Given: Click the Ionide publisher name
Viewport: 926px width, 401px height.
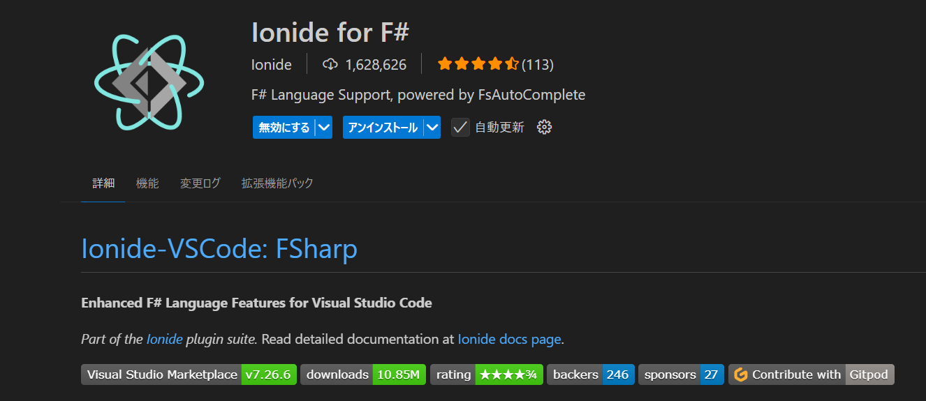Looking at the screenshot, I should pyautogui.click(x=272, y=65).
